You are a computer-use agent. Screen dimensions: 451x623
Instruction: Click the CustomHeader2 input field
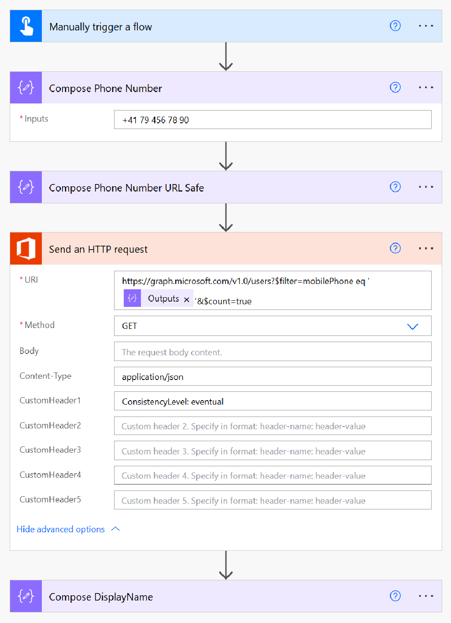(272, 426)
